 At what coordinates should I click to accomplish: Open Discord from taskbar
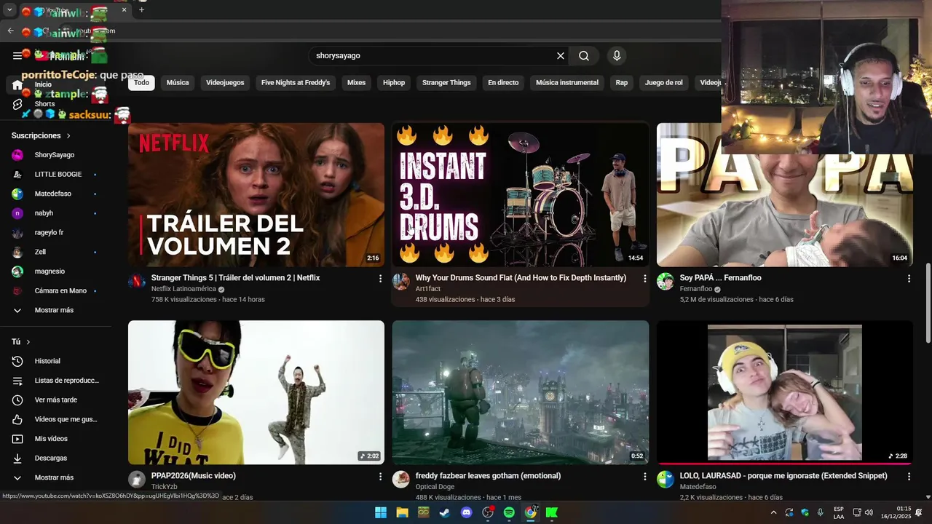467,512
